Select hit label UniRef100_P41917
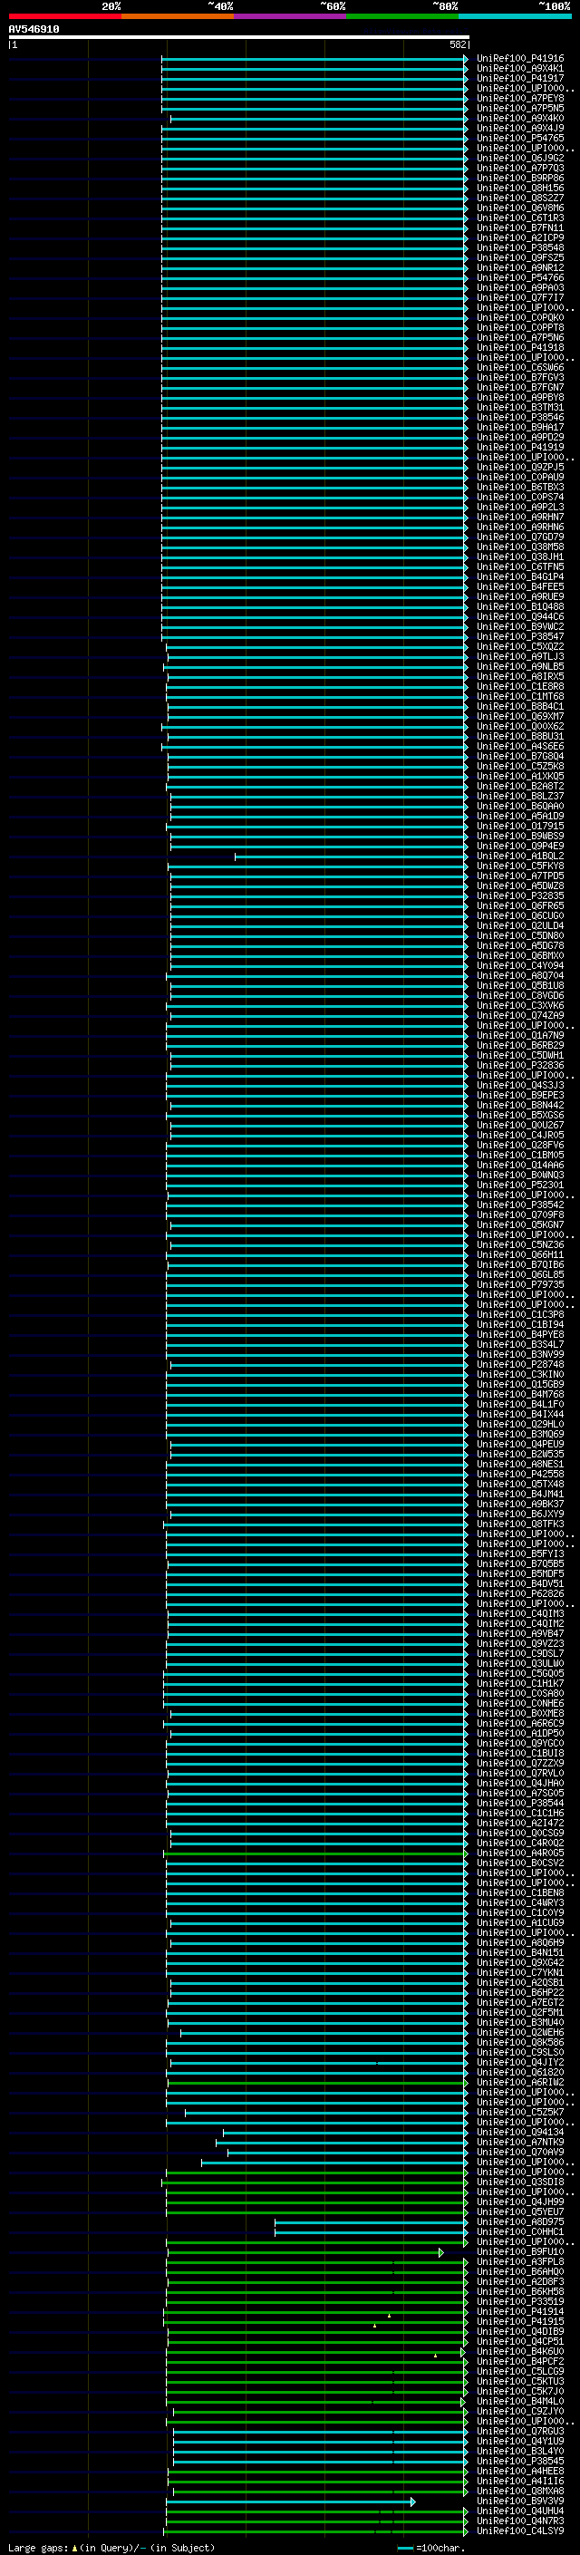Screen dimensions: 580x2555 [x=520, y=78]
